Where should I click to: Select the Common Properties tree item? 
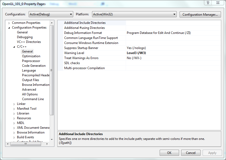(x=26, y=23)
